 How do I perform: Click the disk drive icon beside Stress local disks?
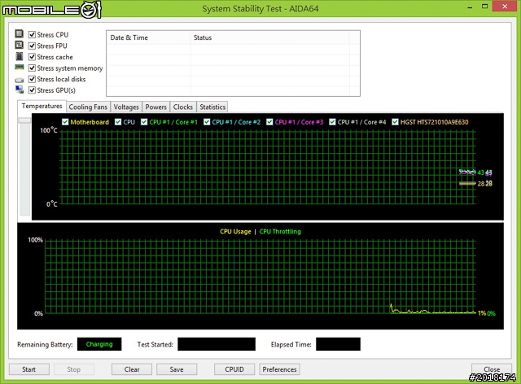tap(20, 80)
